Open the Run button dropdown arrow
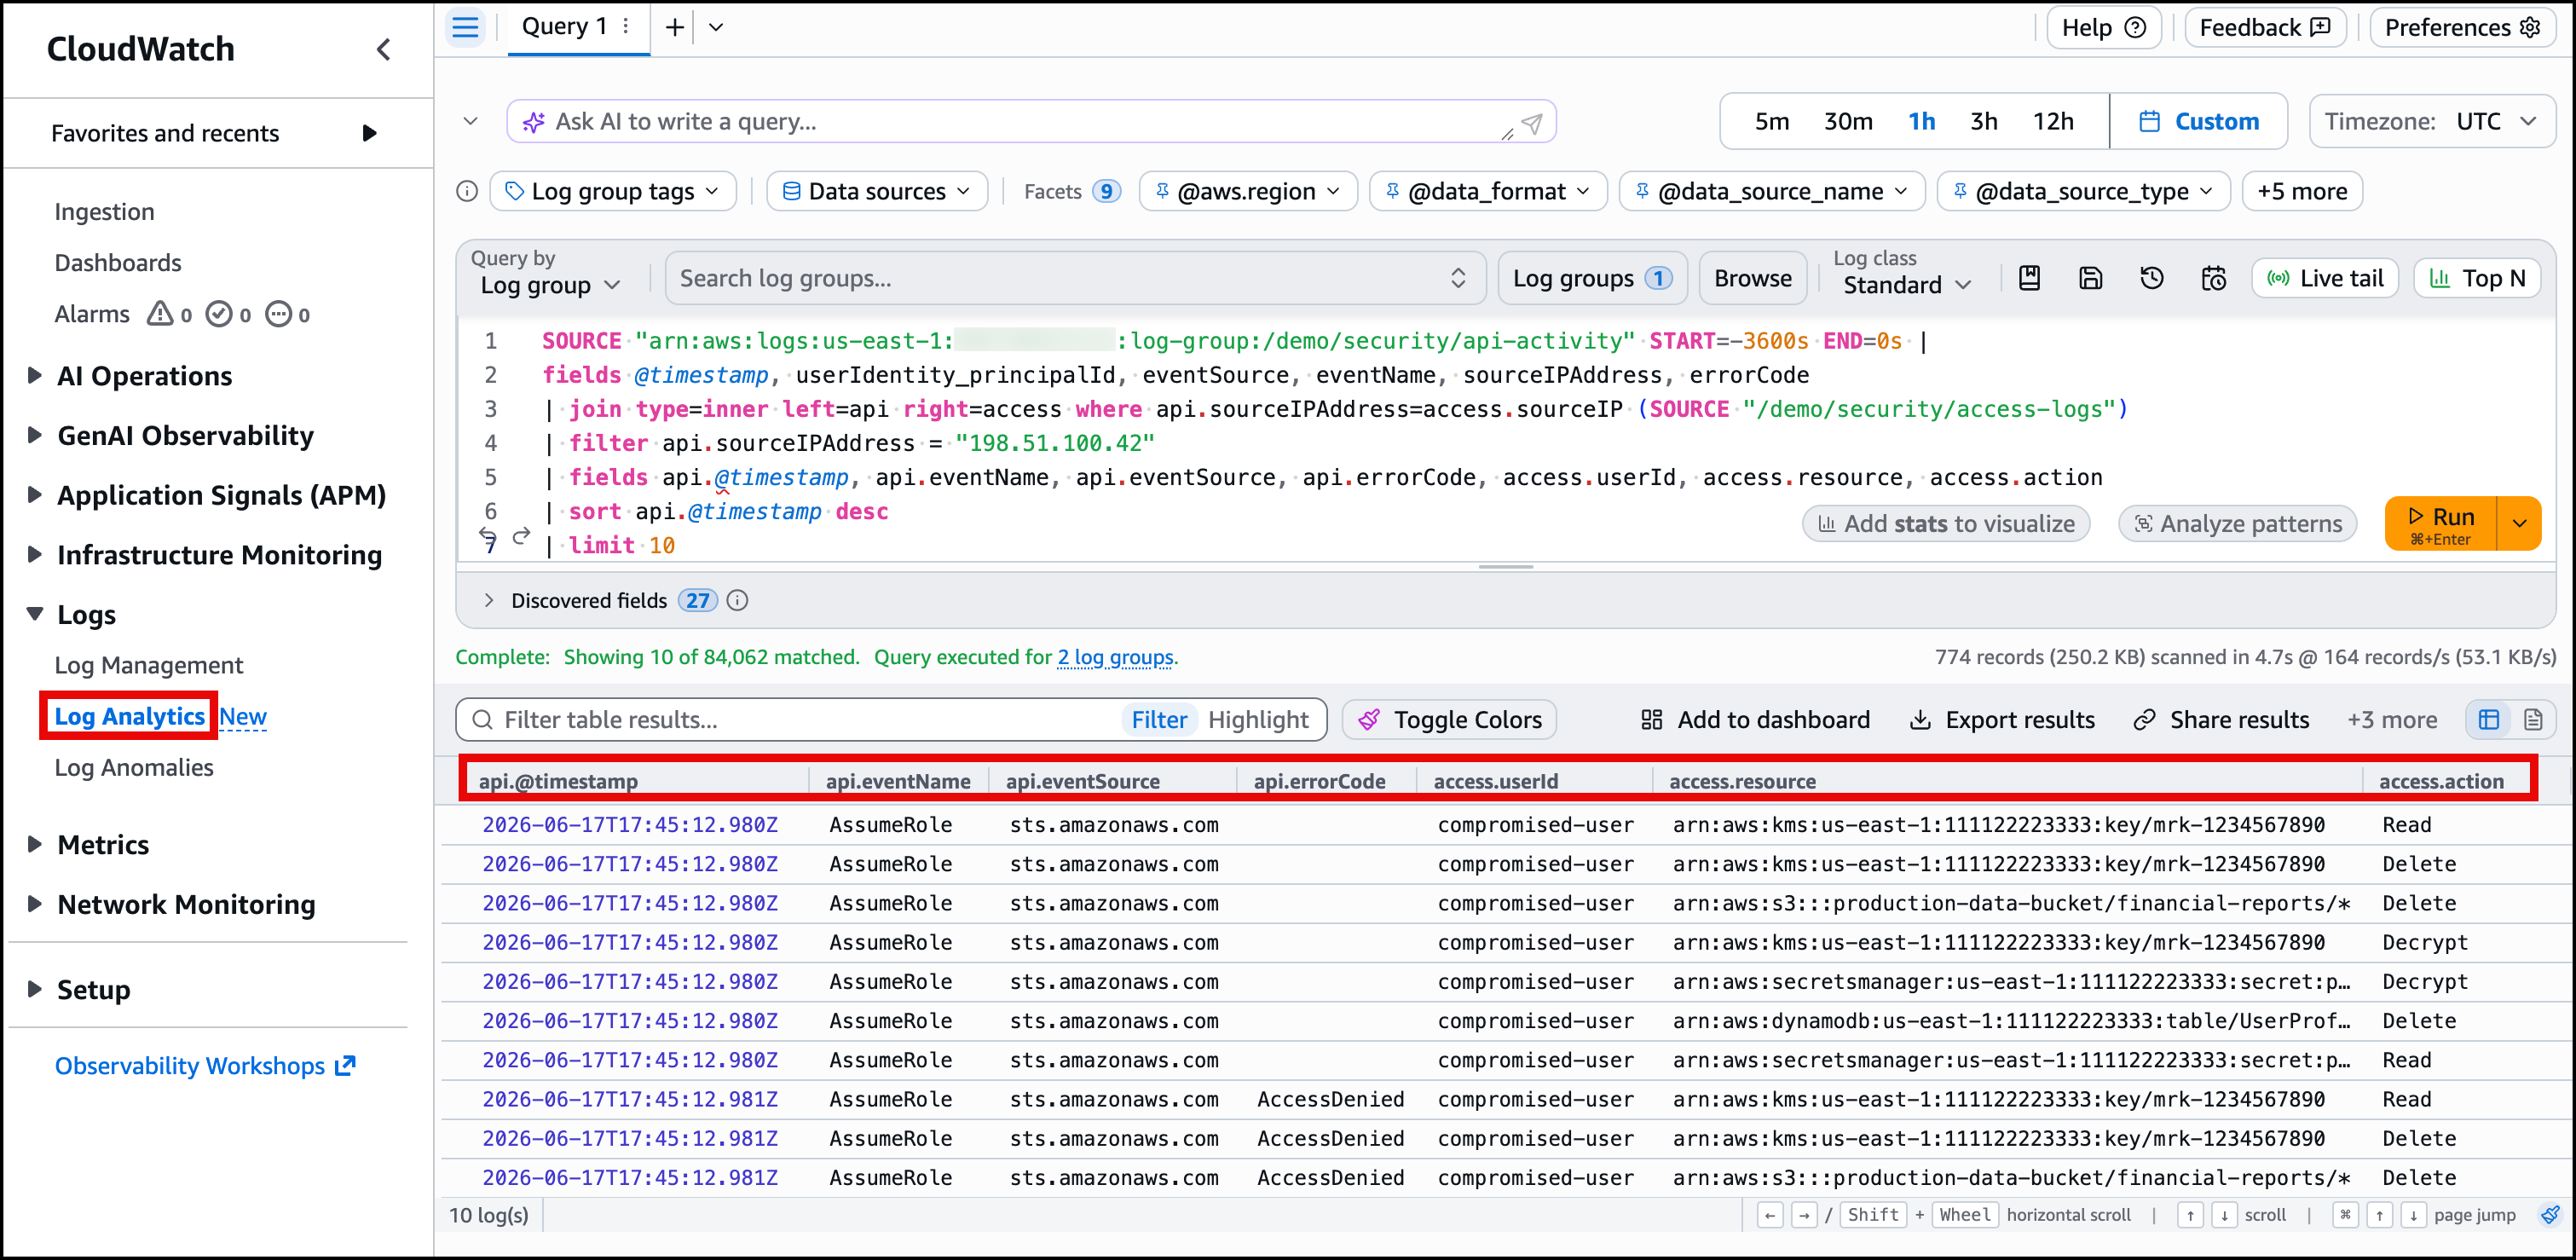Screen dimensions: 2576x1260 (x=2520, y=523)
